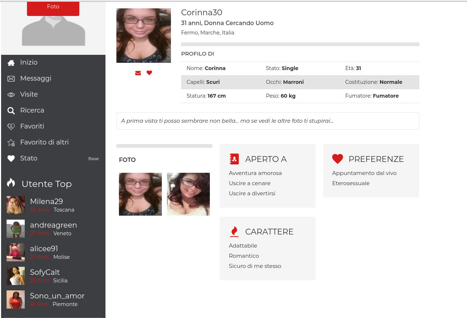Click the home icon beside Inizio

coord(11,63)
